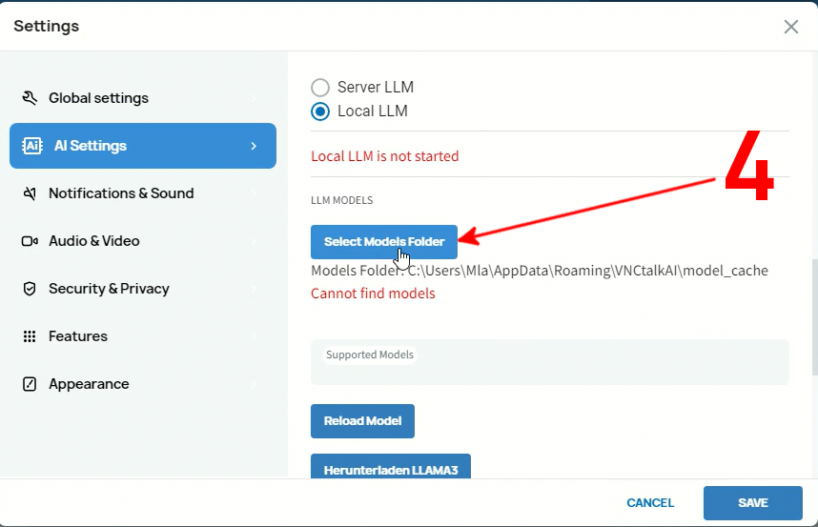The image size is (818, 527).
Task: Save the settings changes
Action: coord(752,502)
